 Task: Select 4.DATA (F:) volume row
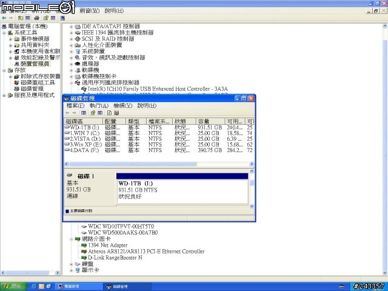(x=159, y=150)
